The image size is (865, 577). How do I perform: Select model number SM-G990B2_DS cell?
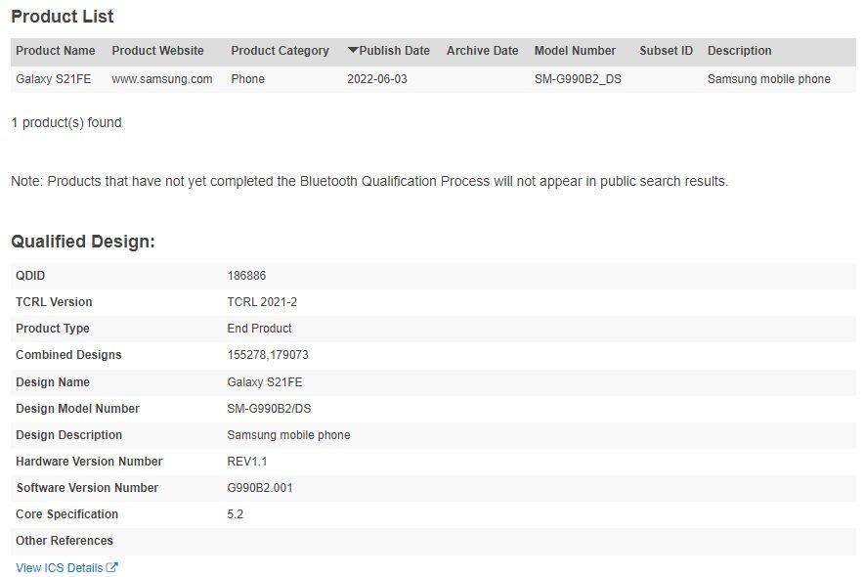(578, 79)
